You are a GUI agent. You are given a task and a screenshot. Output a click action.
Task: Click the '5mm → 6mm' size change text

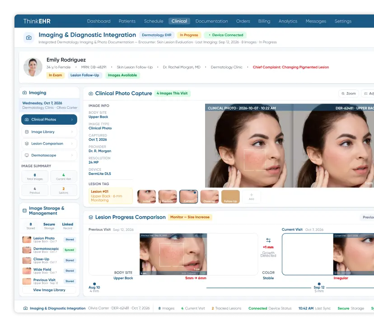(x=196, y=278)
